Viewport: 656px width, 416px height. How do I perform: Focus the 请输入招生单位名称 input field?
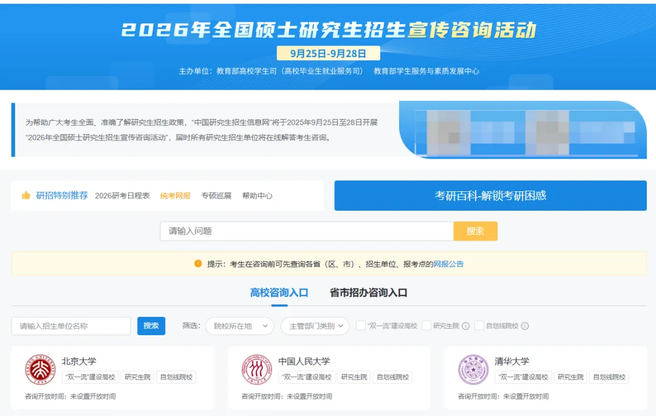[x=71, y=326]
